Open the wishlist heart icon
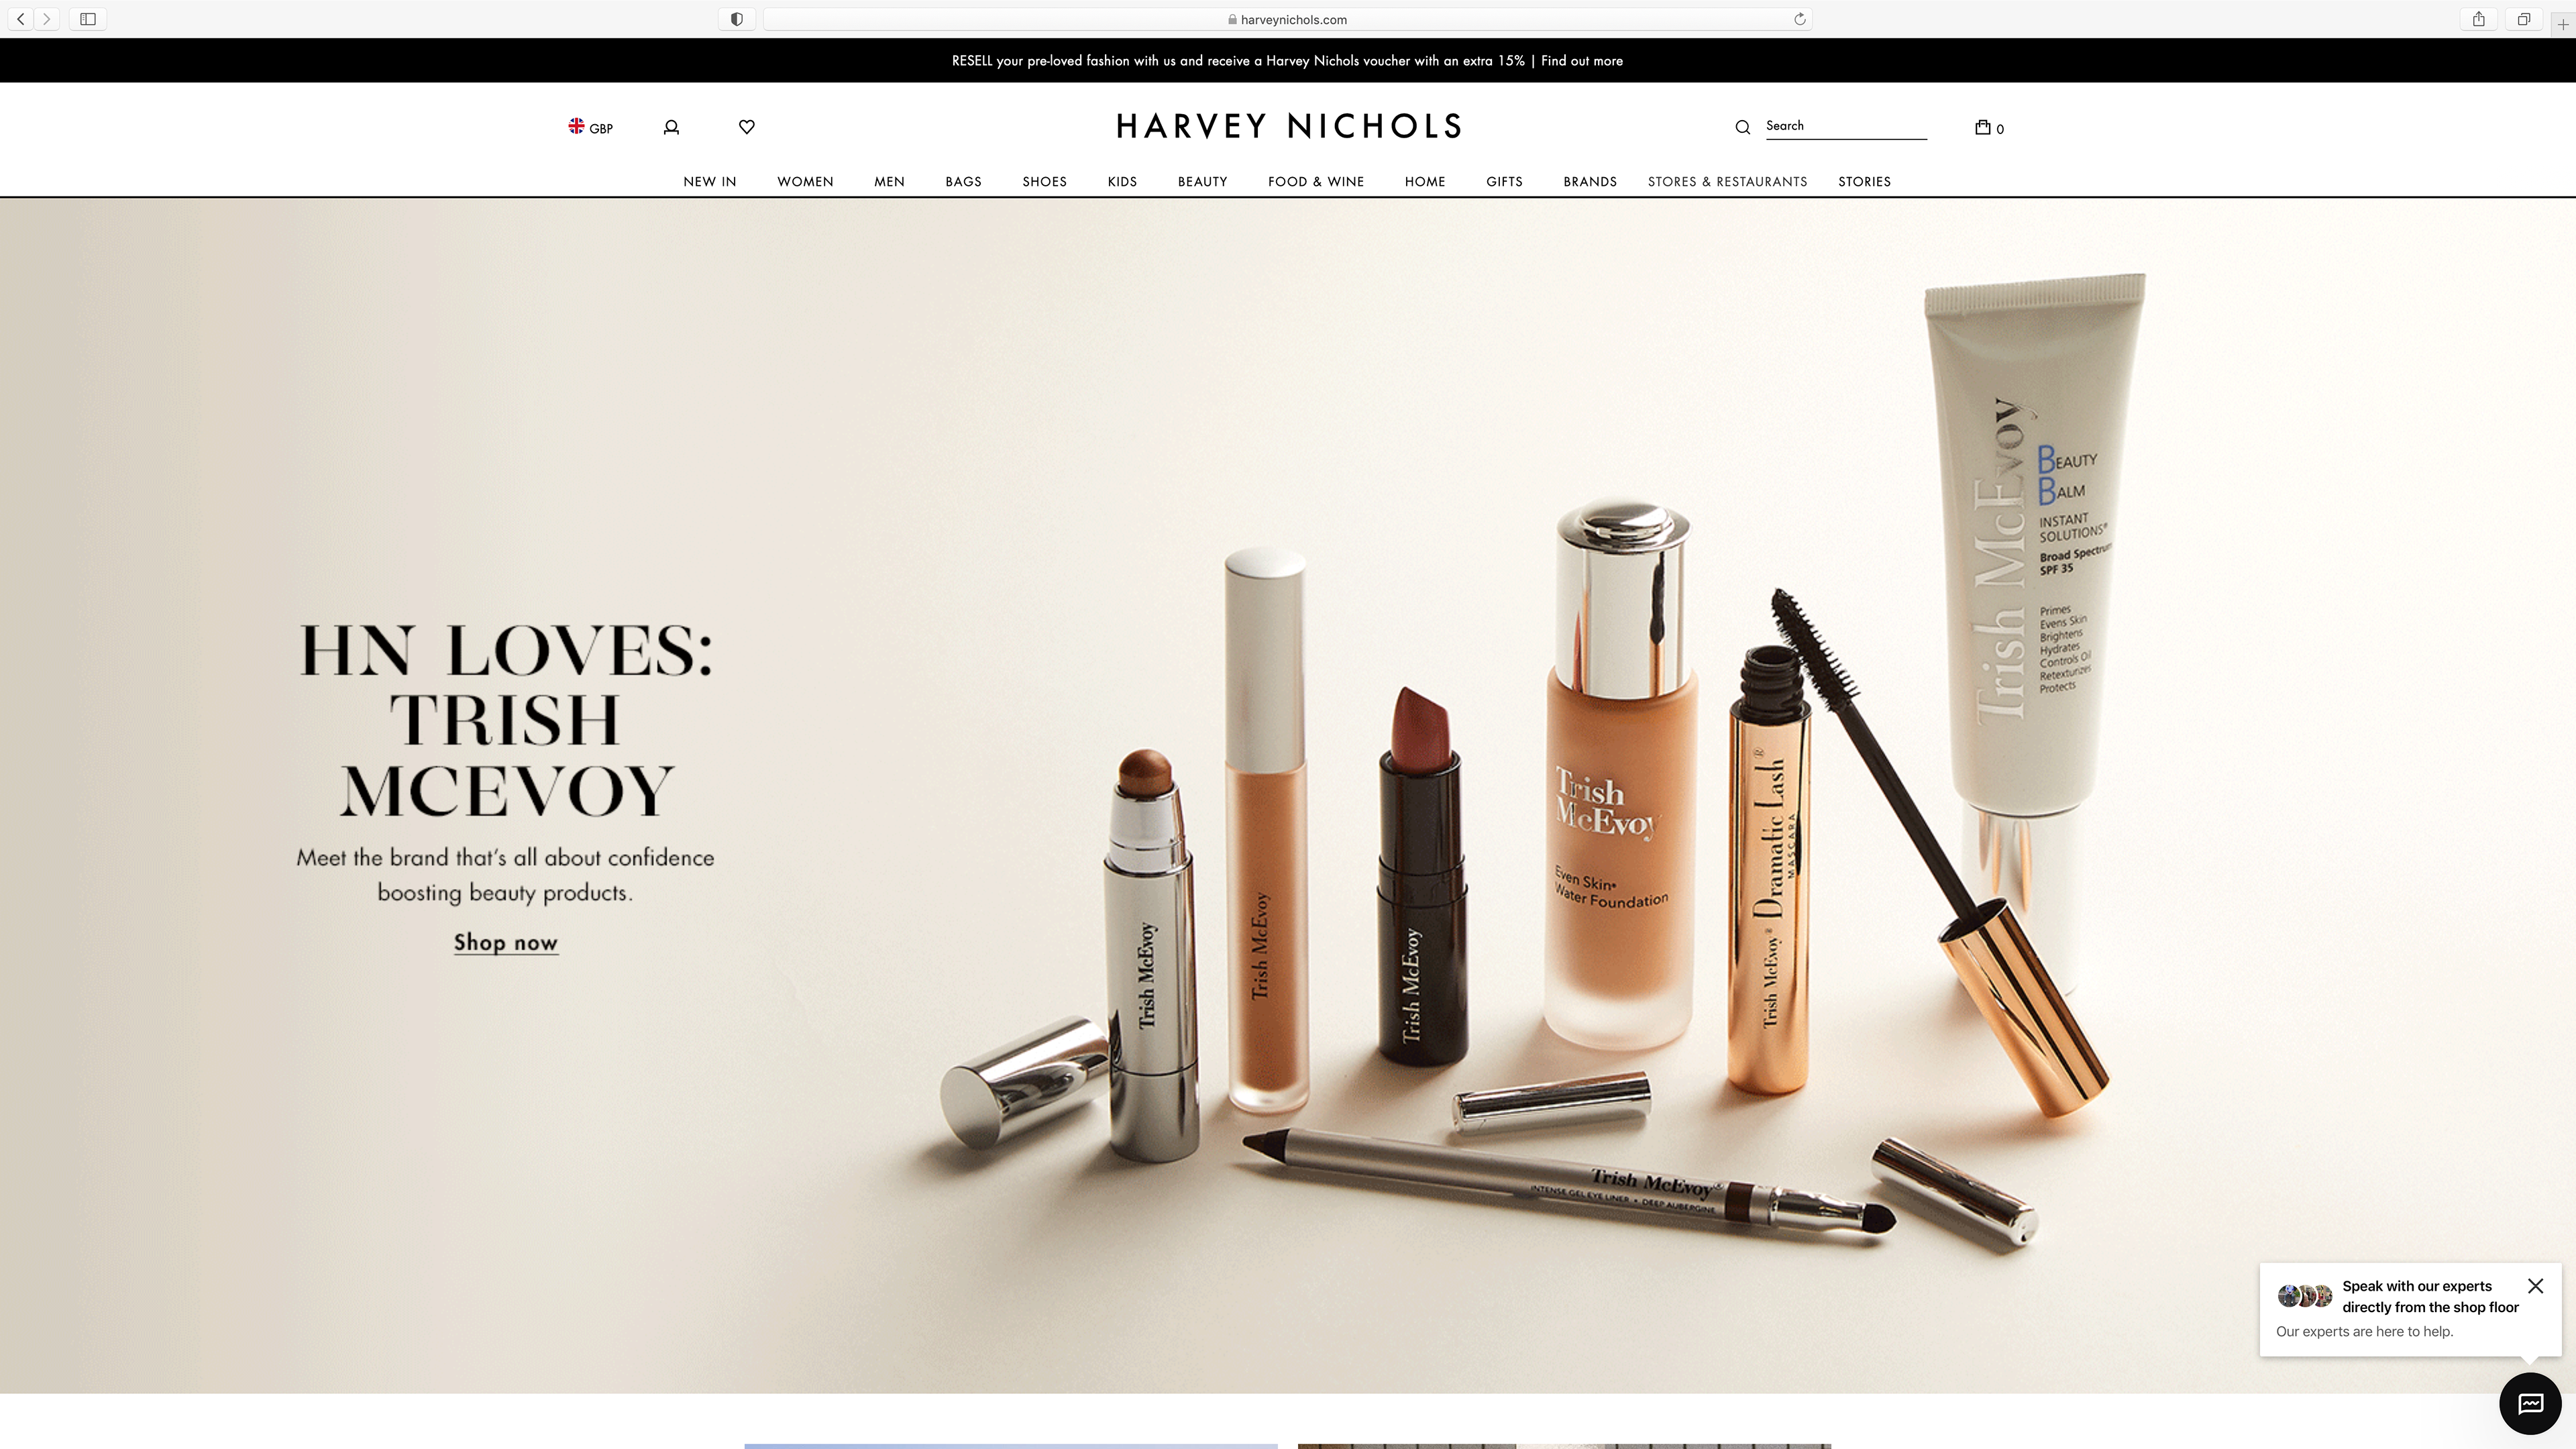2576x1449 pixels. (746, 126)
